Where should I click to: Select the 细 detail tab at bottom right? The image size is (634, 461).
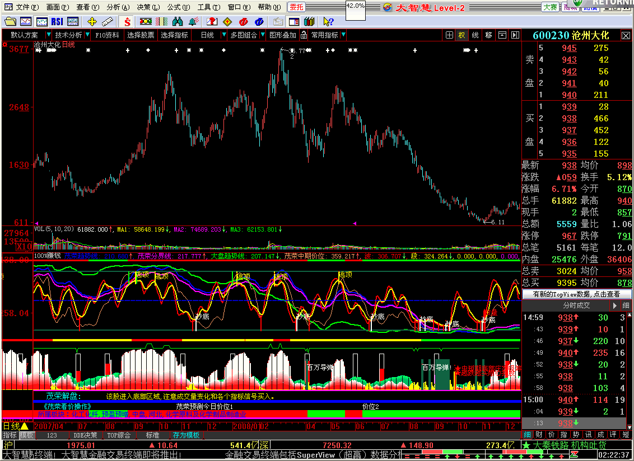(x=527, y=435)
